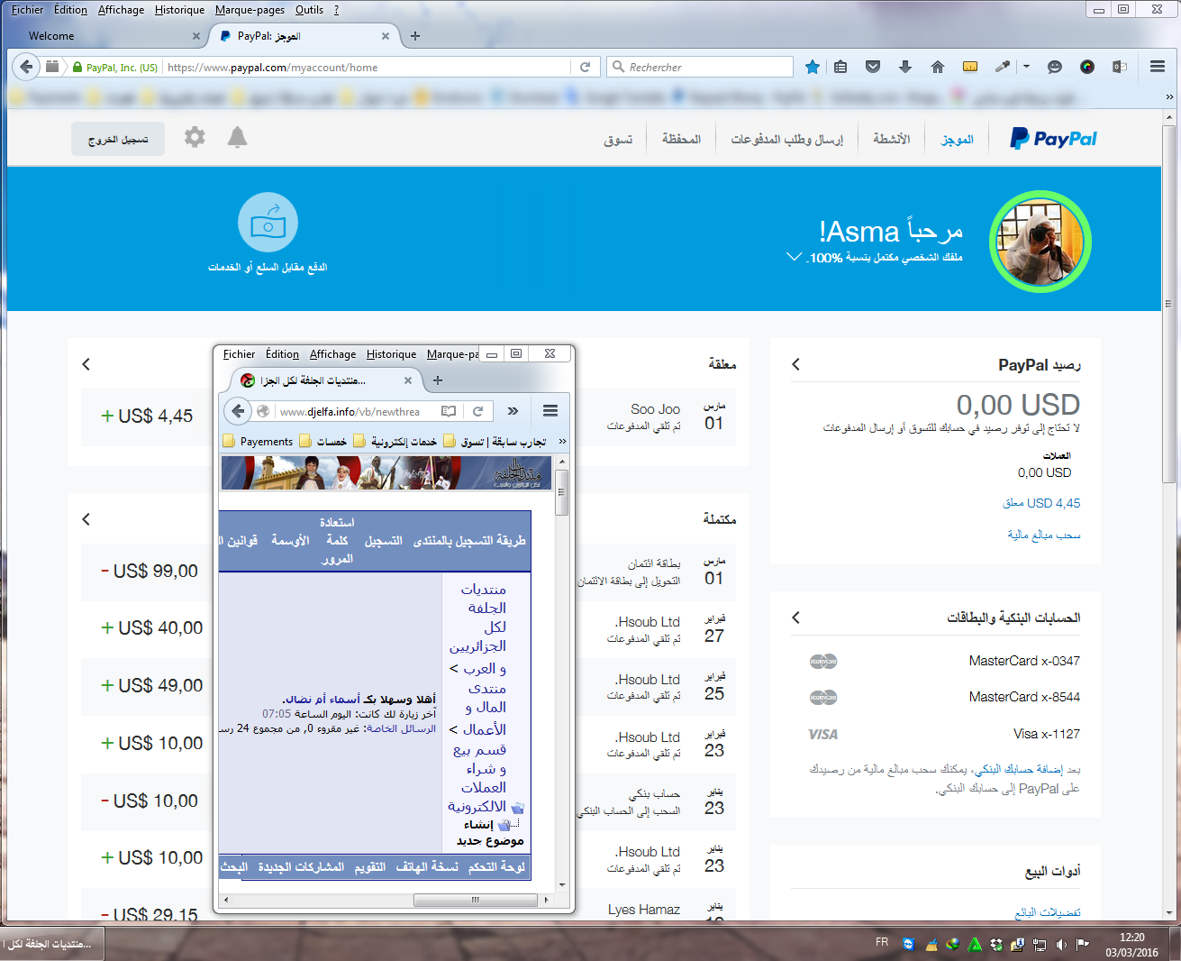Open hamburger menu in the djelfa window
The image size is (1181, 961).
[550, 411]
